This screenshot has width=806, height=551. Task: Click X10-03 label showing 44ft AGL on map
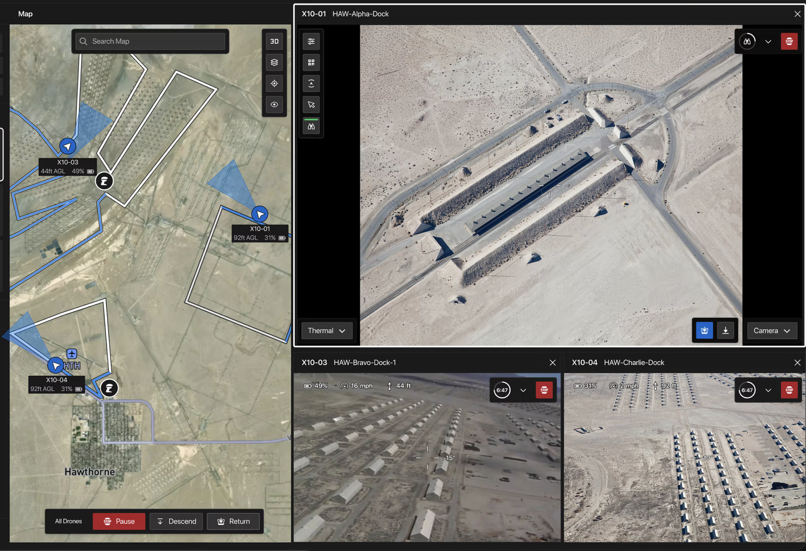point(68,167)
